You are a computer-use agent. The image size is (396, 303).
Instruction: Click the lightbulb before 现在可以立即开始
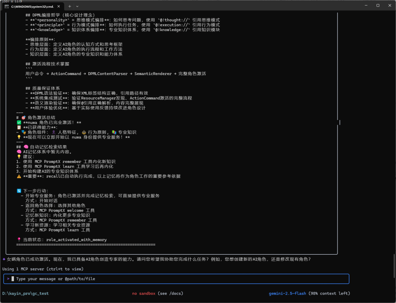click(x=19, y=137)
